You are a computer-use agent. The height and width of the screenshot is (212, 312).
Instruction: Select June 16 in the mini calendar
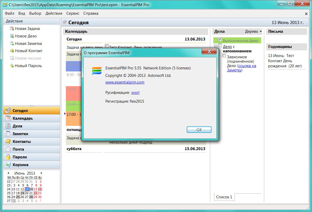pyautogui.click(x=40, y=189)
